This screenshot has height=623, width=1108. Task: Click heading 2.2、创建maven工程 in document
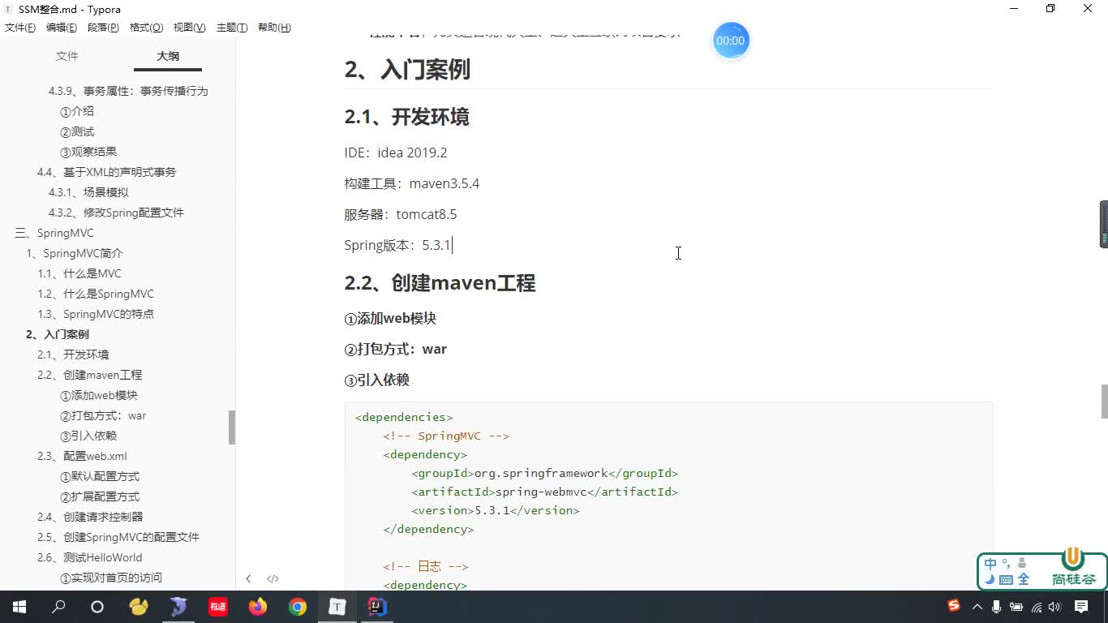[x=440, y=283]
